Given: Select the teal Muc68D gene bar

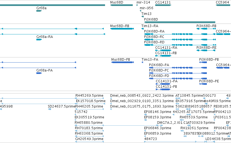Looking at the screenshot, I should click(121, 5).
